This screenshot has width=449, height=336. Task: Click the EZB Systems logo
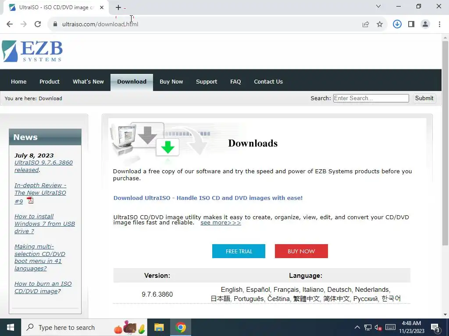click(x=32, y=51)
